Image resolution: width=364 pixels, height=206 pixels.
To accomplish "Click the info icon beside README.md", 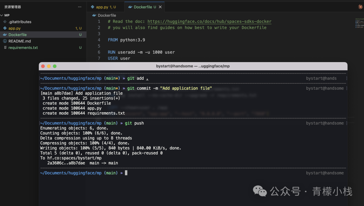I will (5, 41).
